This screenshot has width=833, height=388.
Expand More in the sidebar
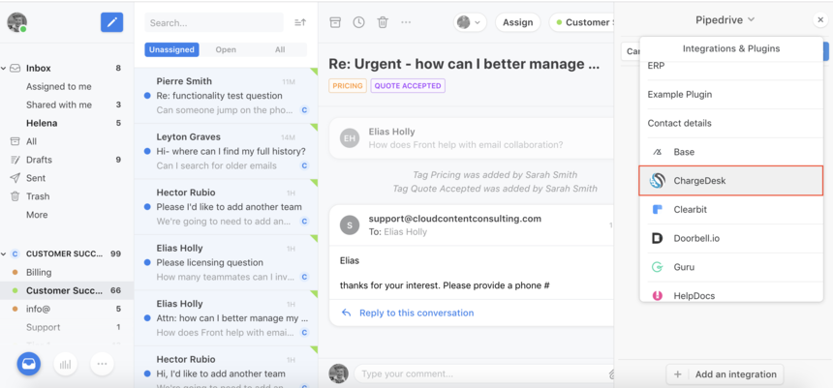[37, 215]
